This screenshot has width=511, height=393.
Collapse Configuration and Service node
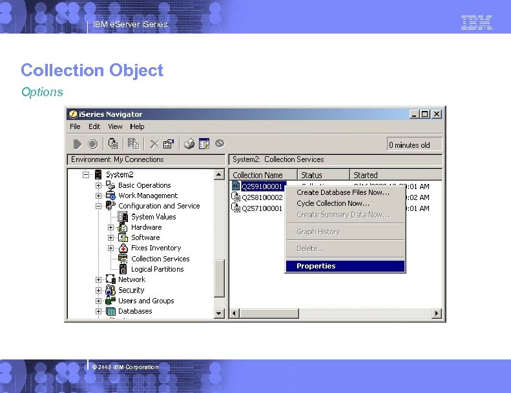coord(98,206)
